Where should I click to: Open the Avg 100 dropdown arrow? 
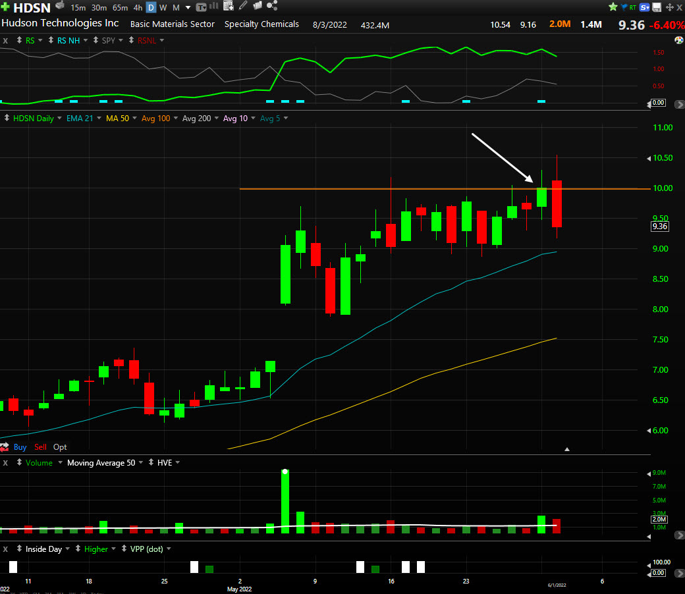(176, 118)
